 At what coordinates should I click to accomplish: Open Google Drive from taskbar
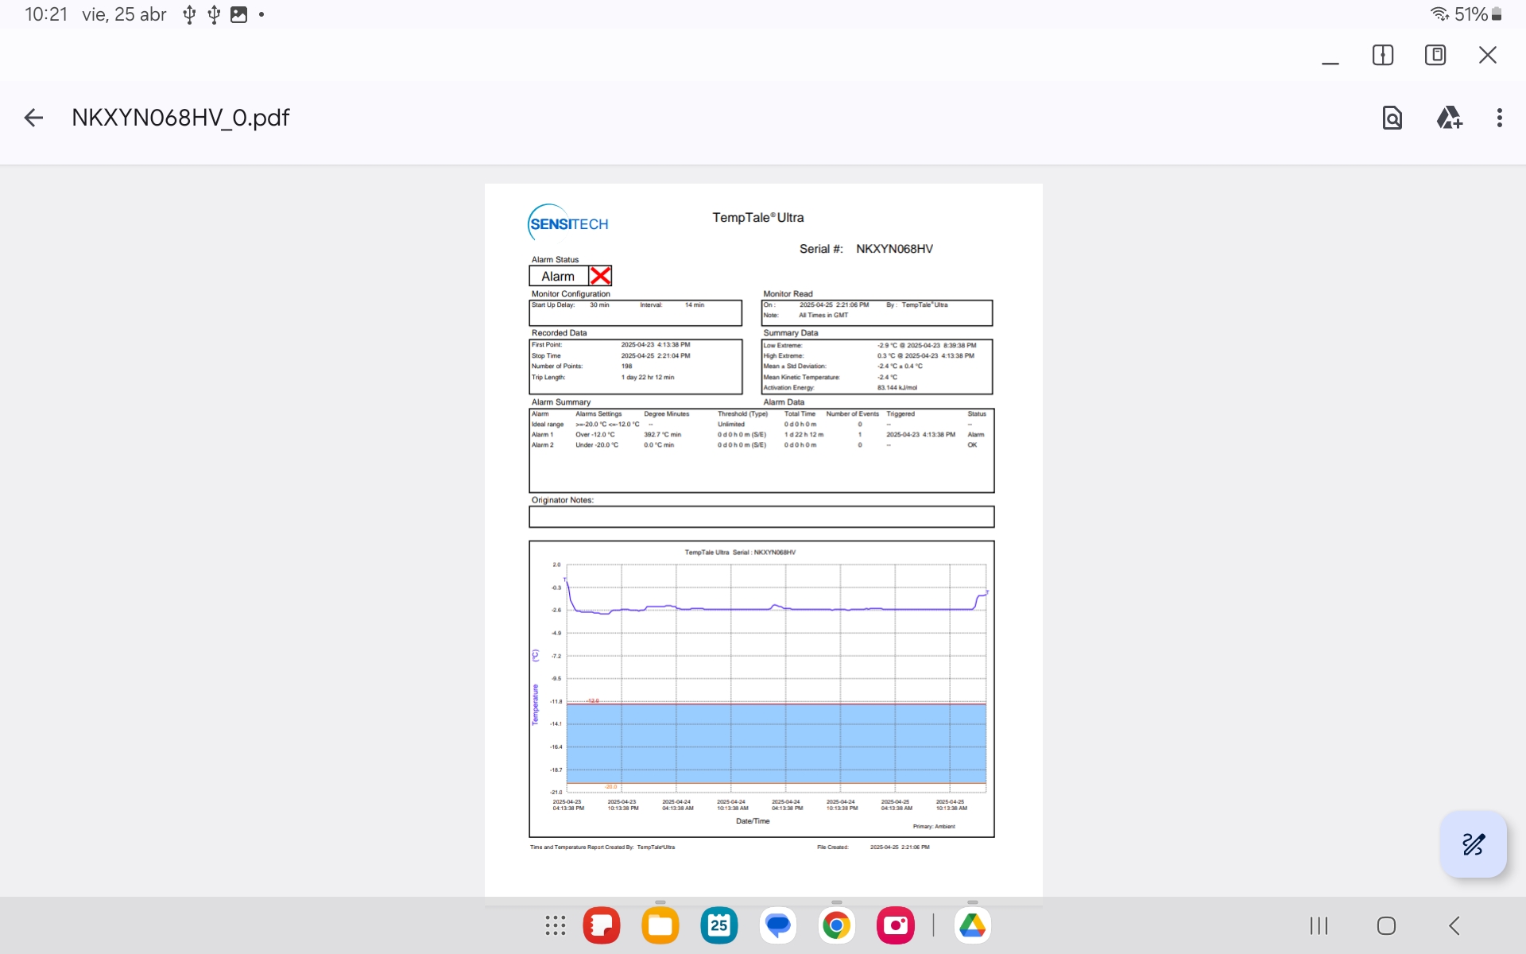972,925
